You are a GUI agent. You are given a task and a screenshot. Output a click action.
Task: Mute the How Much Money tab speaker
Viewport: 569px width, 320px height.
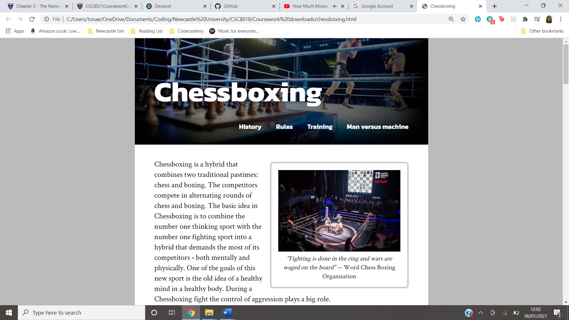tap(335, 6)
